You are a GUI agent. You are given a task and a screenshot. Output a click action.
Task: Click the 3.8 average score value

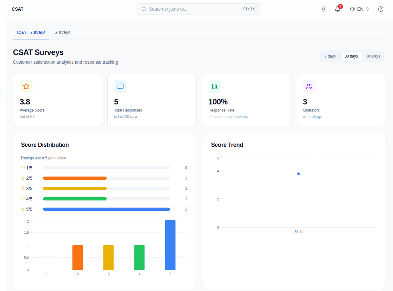coord(25,102)
